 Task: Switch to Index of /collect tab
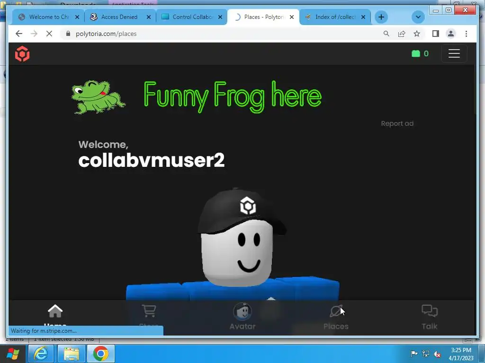[335, 17]
